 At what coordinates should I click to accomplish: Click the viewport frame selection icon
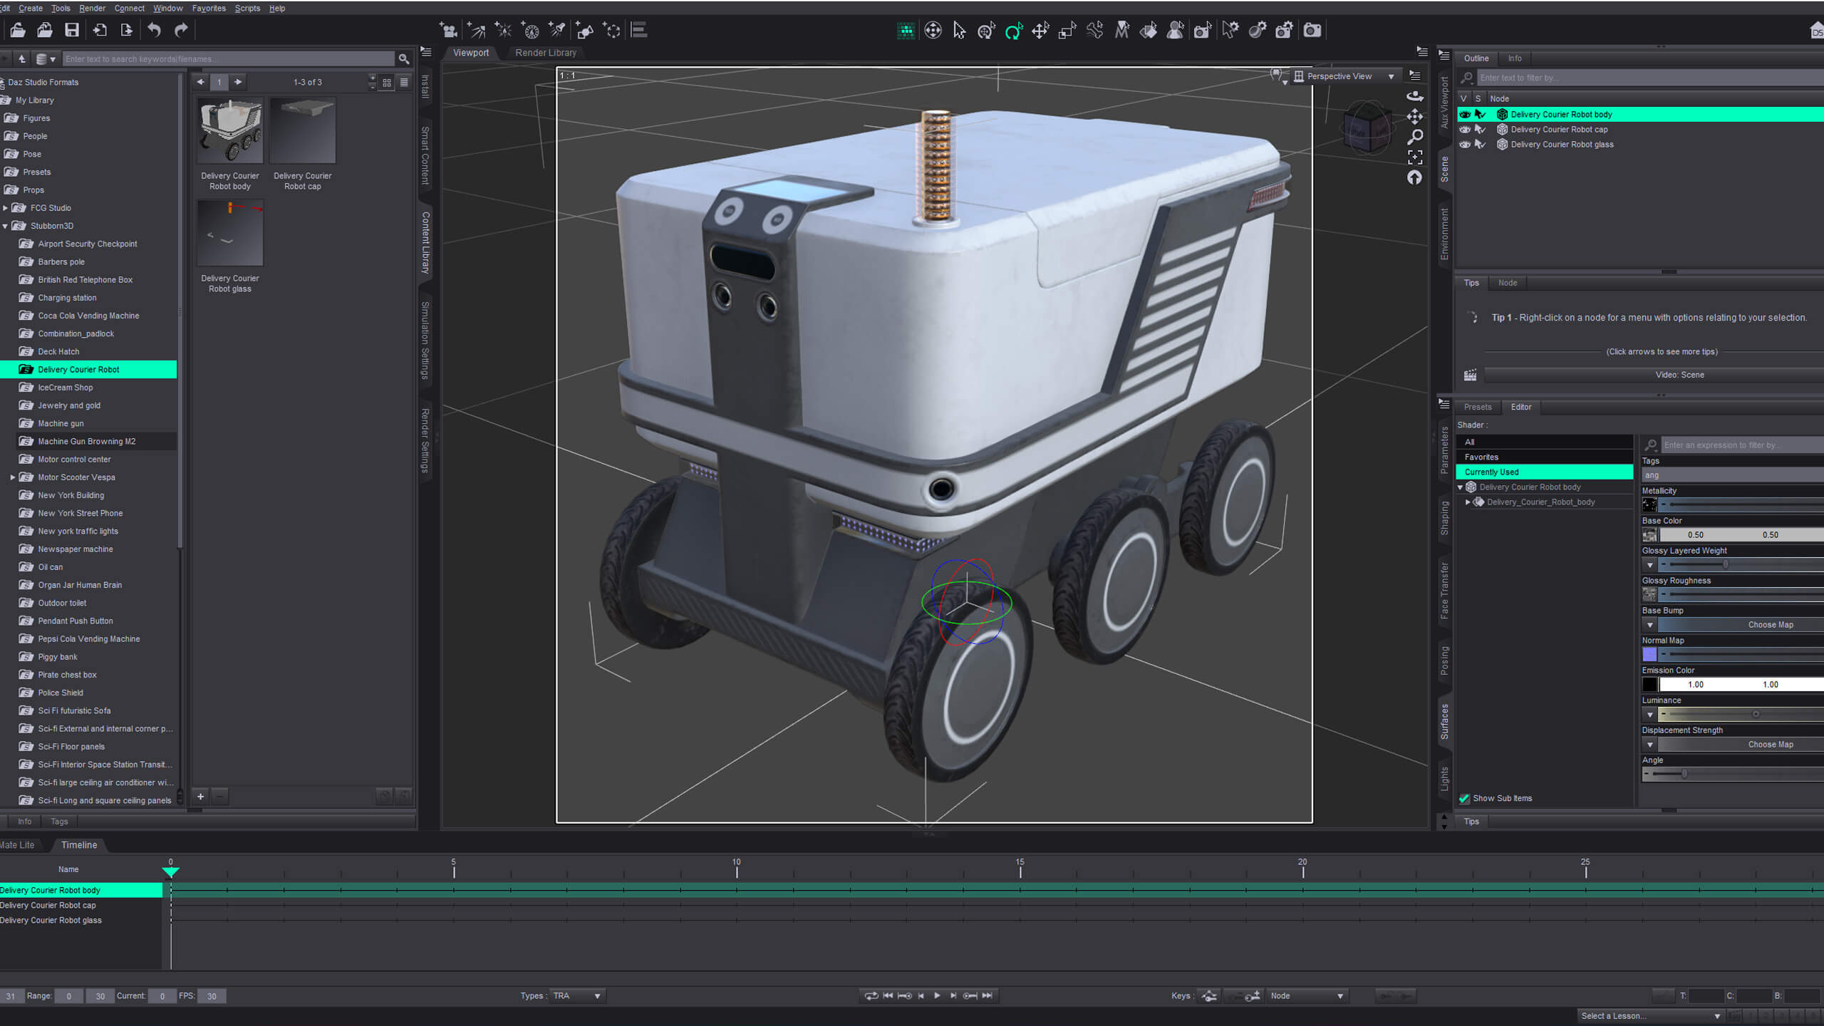click(x=1415, y=157)
